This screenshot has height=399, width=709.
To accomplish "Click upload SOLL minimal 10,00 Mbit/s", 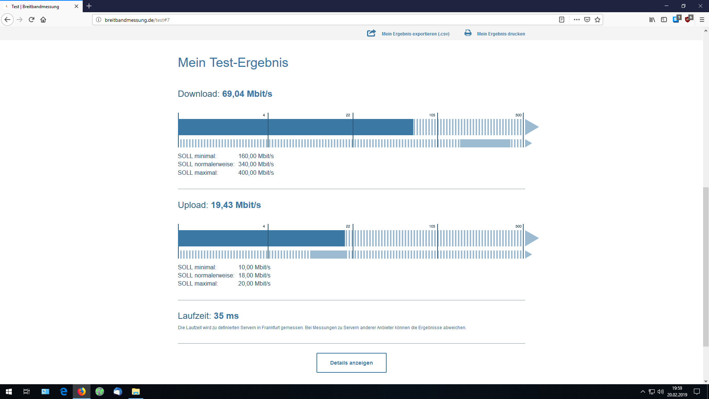I will coord(224,267).
